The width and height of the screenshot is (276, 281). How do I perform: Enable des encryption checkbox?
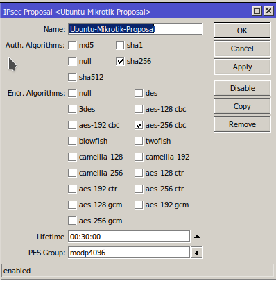(139, 93)
